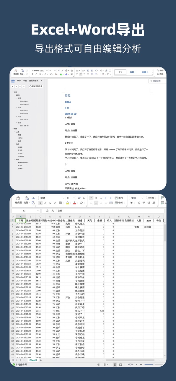Image resolution: width=176 pixels, height=381 pixels.
Task: Toggle italic in the Word toolbar
Action: click(x=36, y=74)
